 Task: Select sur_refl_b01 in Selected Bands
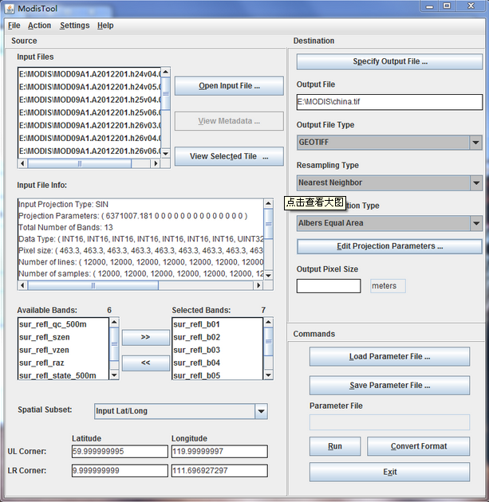click(218, 324)
